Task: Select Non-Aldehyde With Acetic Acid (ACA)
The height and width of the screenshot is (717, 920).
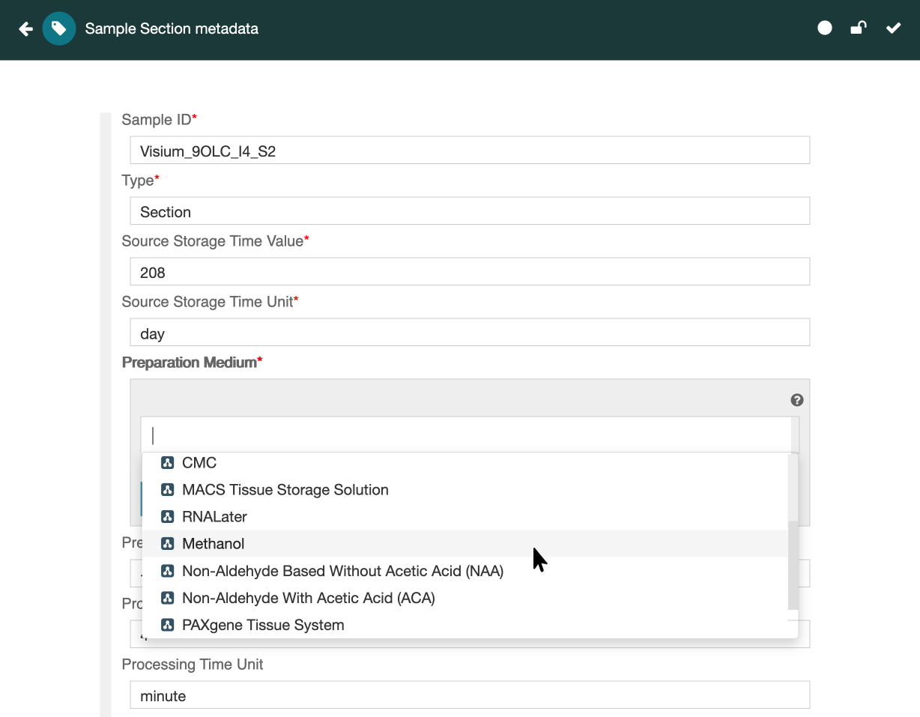Action: [x=308, y=598]
